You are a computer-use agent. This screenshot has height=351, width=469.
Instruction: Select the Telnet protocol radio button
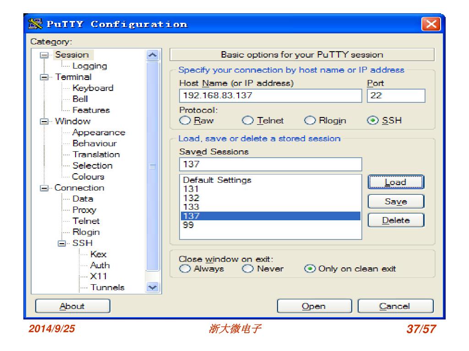(x=248, y=121)
